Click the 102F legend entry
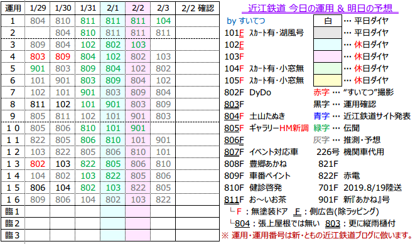 pos(234,45)
